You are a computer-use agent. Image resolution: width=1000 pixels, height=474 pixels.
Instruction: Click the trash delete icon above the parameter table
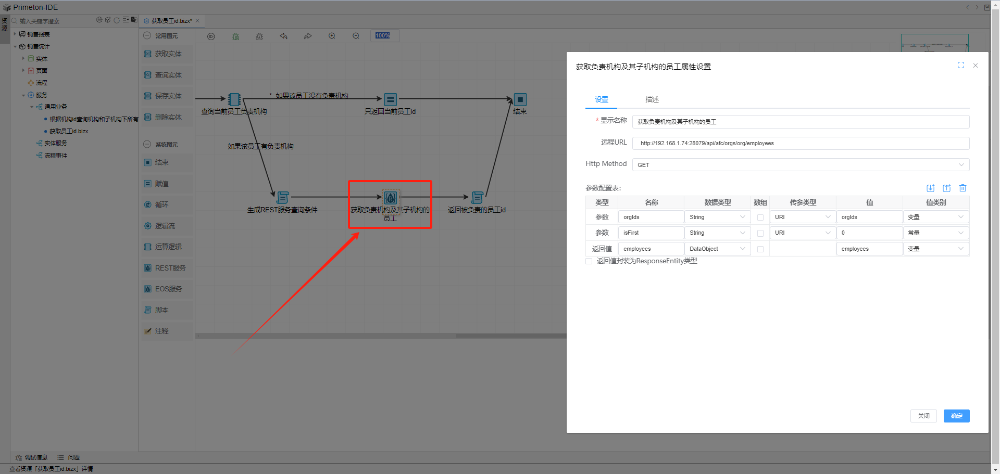click(963, 188)
